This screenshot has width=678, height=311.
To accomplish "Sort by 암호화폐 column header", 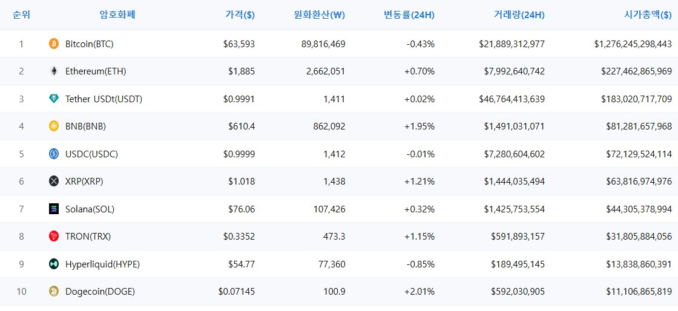I will click(x=117, y=15).
